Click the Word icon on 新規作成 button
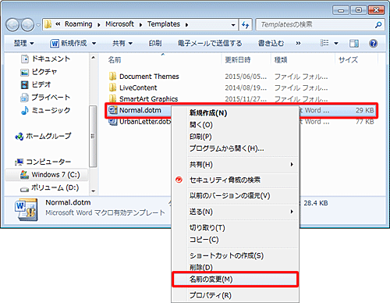Screen dimensions: 390x303 (55, 44)
